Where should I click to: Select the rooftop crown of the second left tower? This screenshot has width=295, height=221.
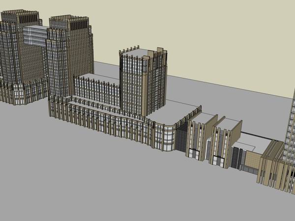pos(69,21)
